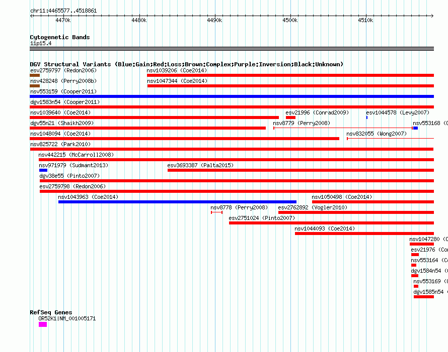448x352 pixels.
Task: Click the esv2759797 (Redon2006) variant label
Action: click(63, 70)
